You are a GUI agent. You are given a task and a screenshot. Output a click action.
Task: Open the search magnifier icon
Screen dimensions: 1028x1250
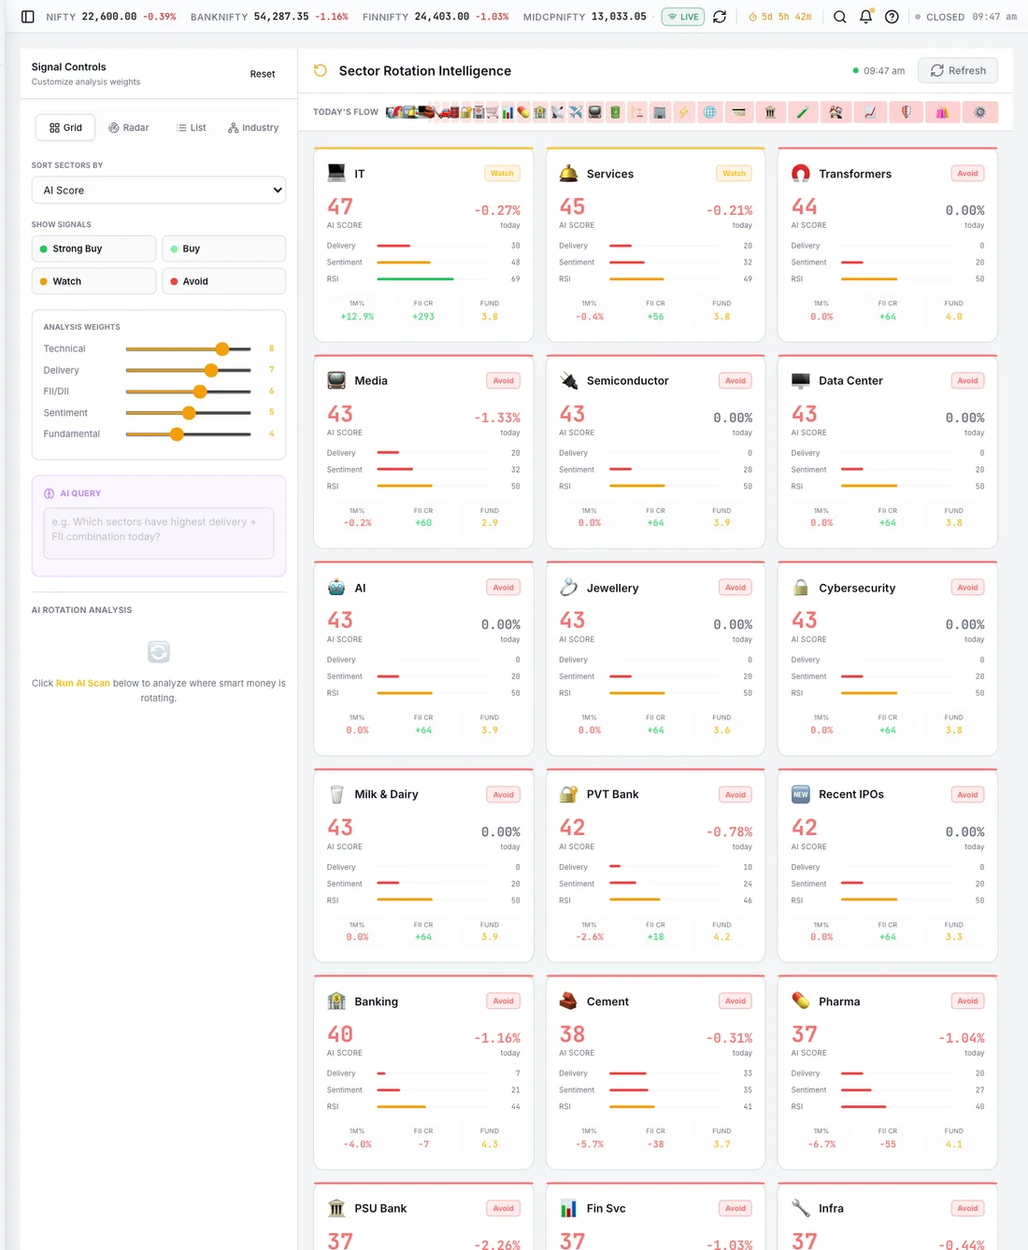(x=840, y=17)
